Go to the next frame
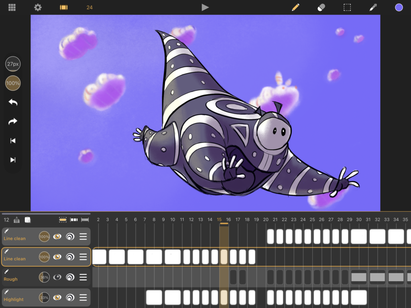Screen dimensions: 411x308 (13, 160)
